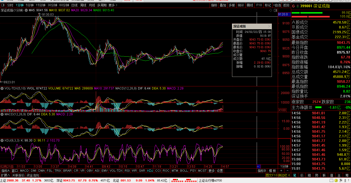Image resolution: width=351 pixels, height=183 pixels.
Task: Click the X100 volume scale label
Action: click(x=283, y=110)
